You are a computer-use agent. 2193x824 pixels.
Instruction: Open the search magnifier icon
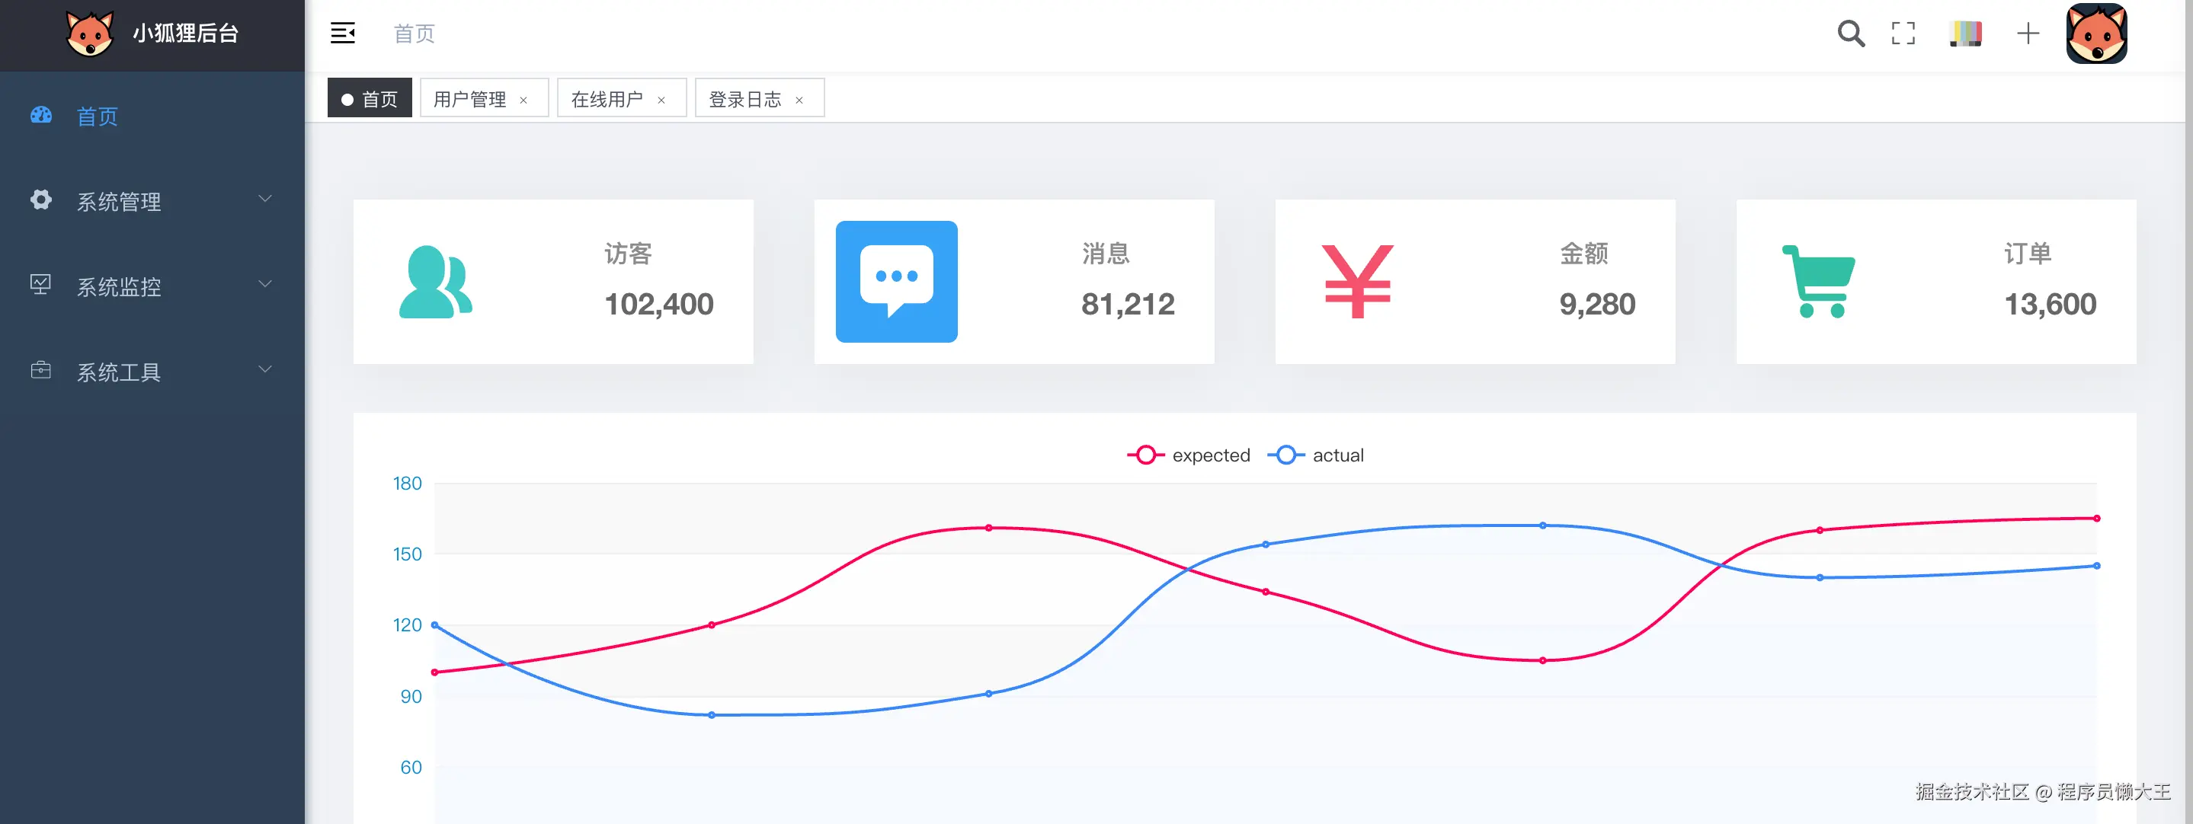click(1850, 34)
